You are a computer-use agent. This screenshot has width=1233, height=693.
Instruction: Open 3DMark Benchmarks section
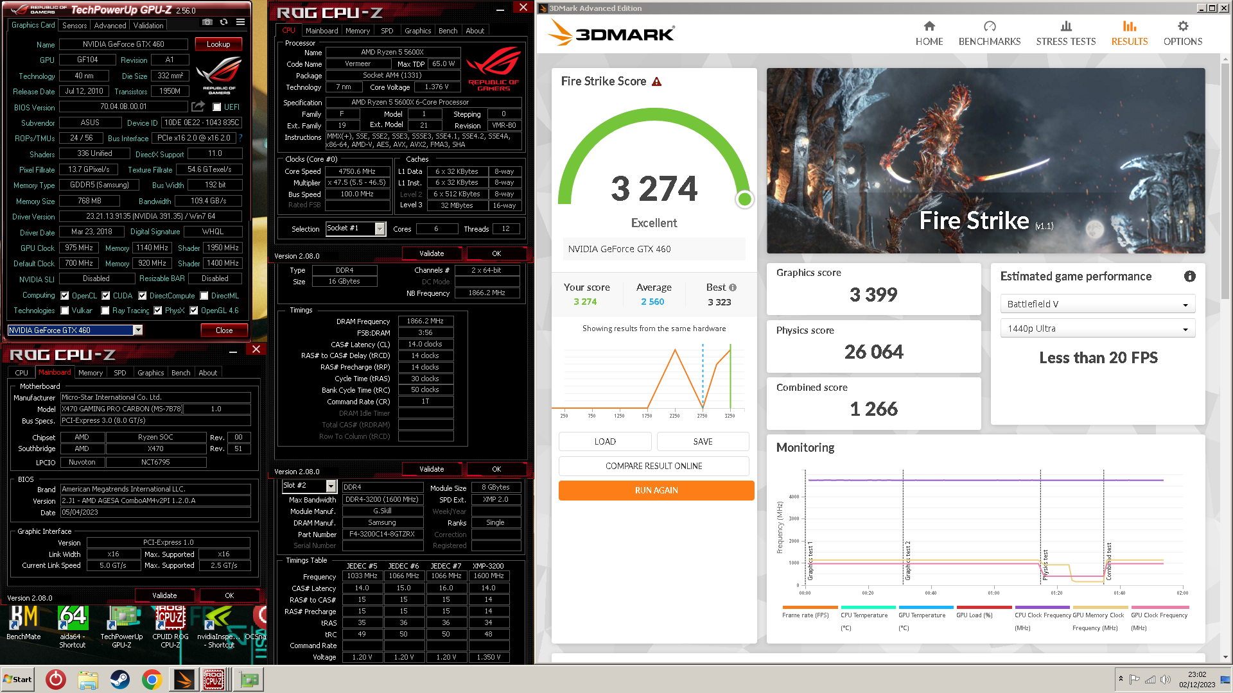click(989, 33)
